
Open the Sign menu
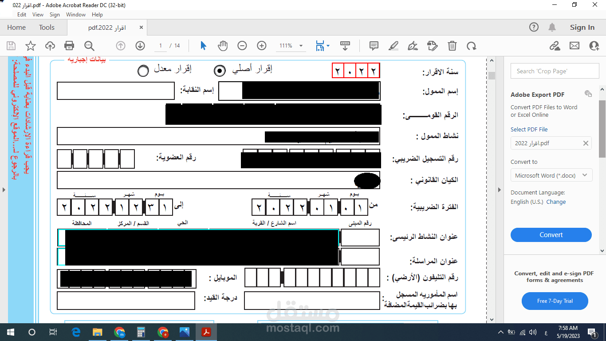tap(55, 15)
